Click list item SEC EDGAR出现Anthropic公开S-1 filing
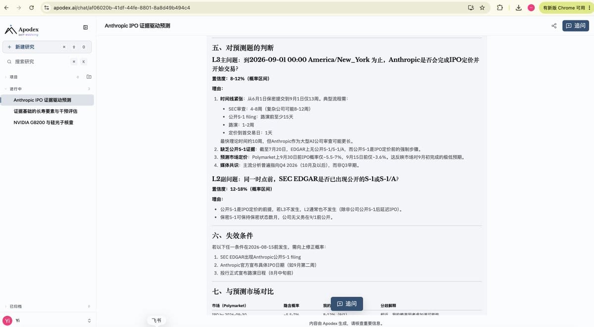This screenshot has height=327, width=594. pos(260,257)
